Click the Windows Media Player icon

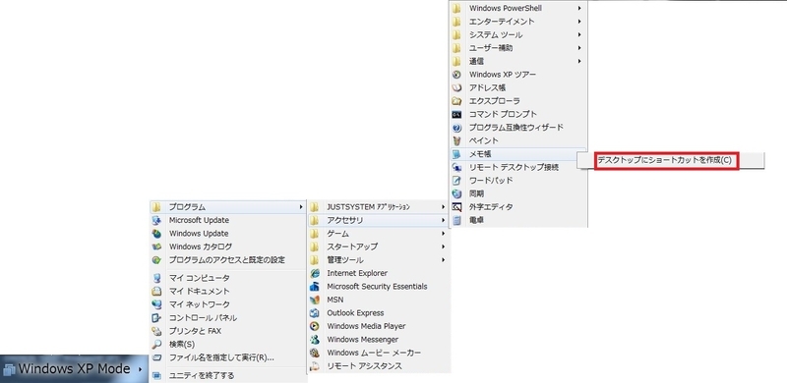[315, 326]
